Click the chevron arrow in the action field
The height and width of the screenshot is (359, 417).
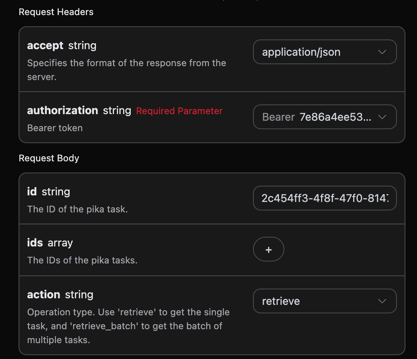pos(382,301)
